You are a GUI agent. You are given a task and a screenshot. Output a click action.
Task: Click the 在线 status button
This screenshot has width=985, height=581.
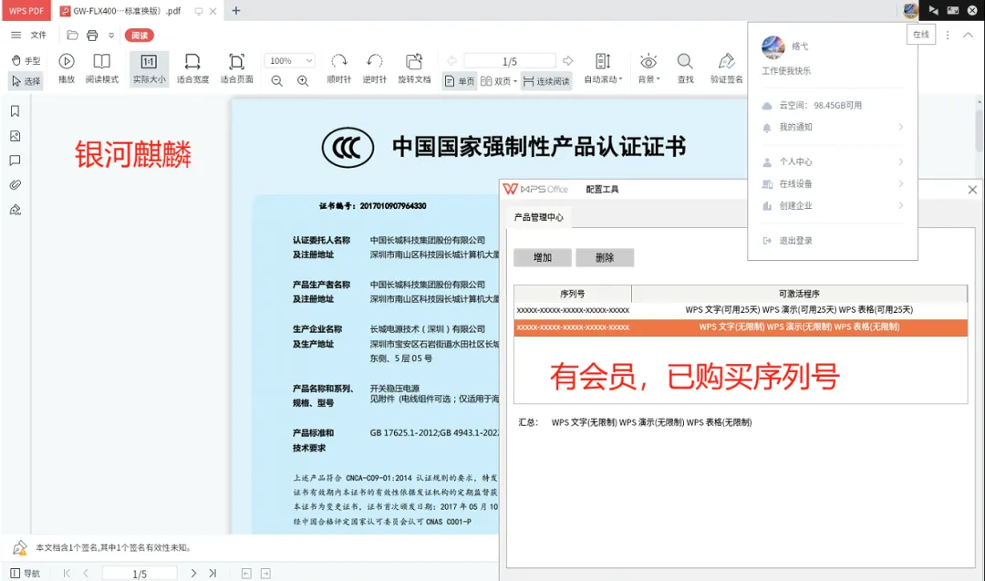(921, 35)
